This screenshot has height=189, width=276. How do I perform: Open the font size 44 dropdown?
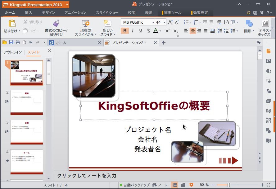tap(164, 22)
